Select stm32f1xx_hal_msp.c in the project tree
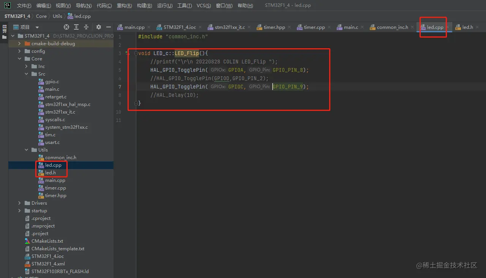Screen dimensions: 486x278 pos(68,104)
